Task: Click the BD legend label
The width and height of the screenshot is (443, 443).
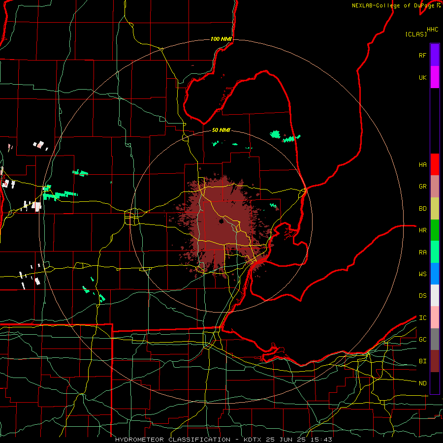Action: tap(422, 209)
